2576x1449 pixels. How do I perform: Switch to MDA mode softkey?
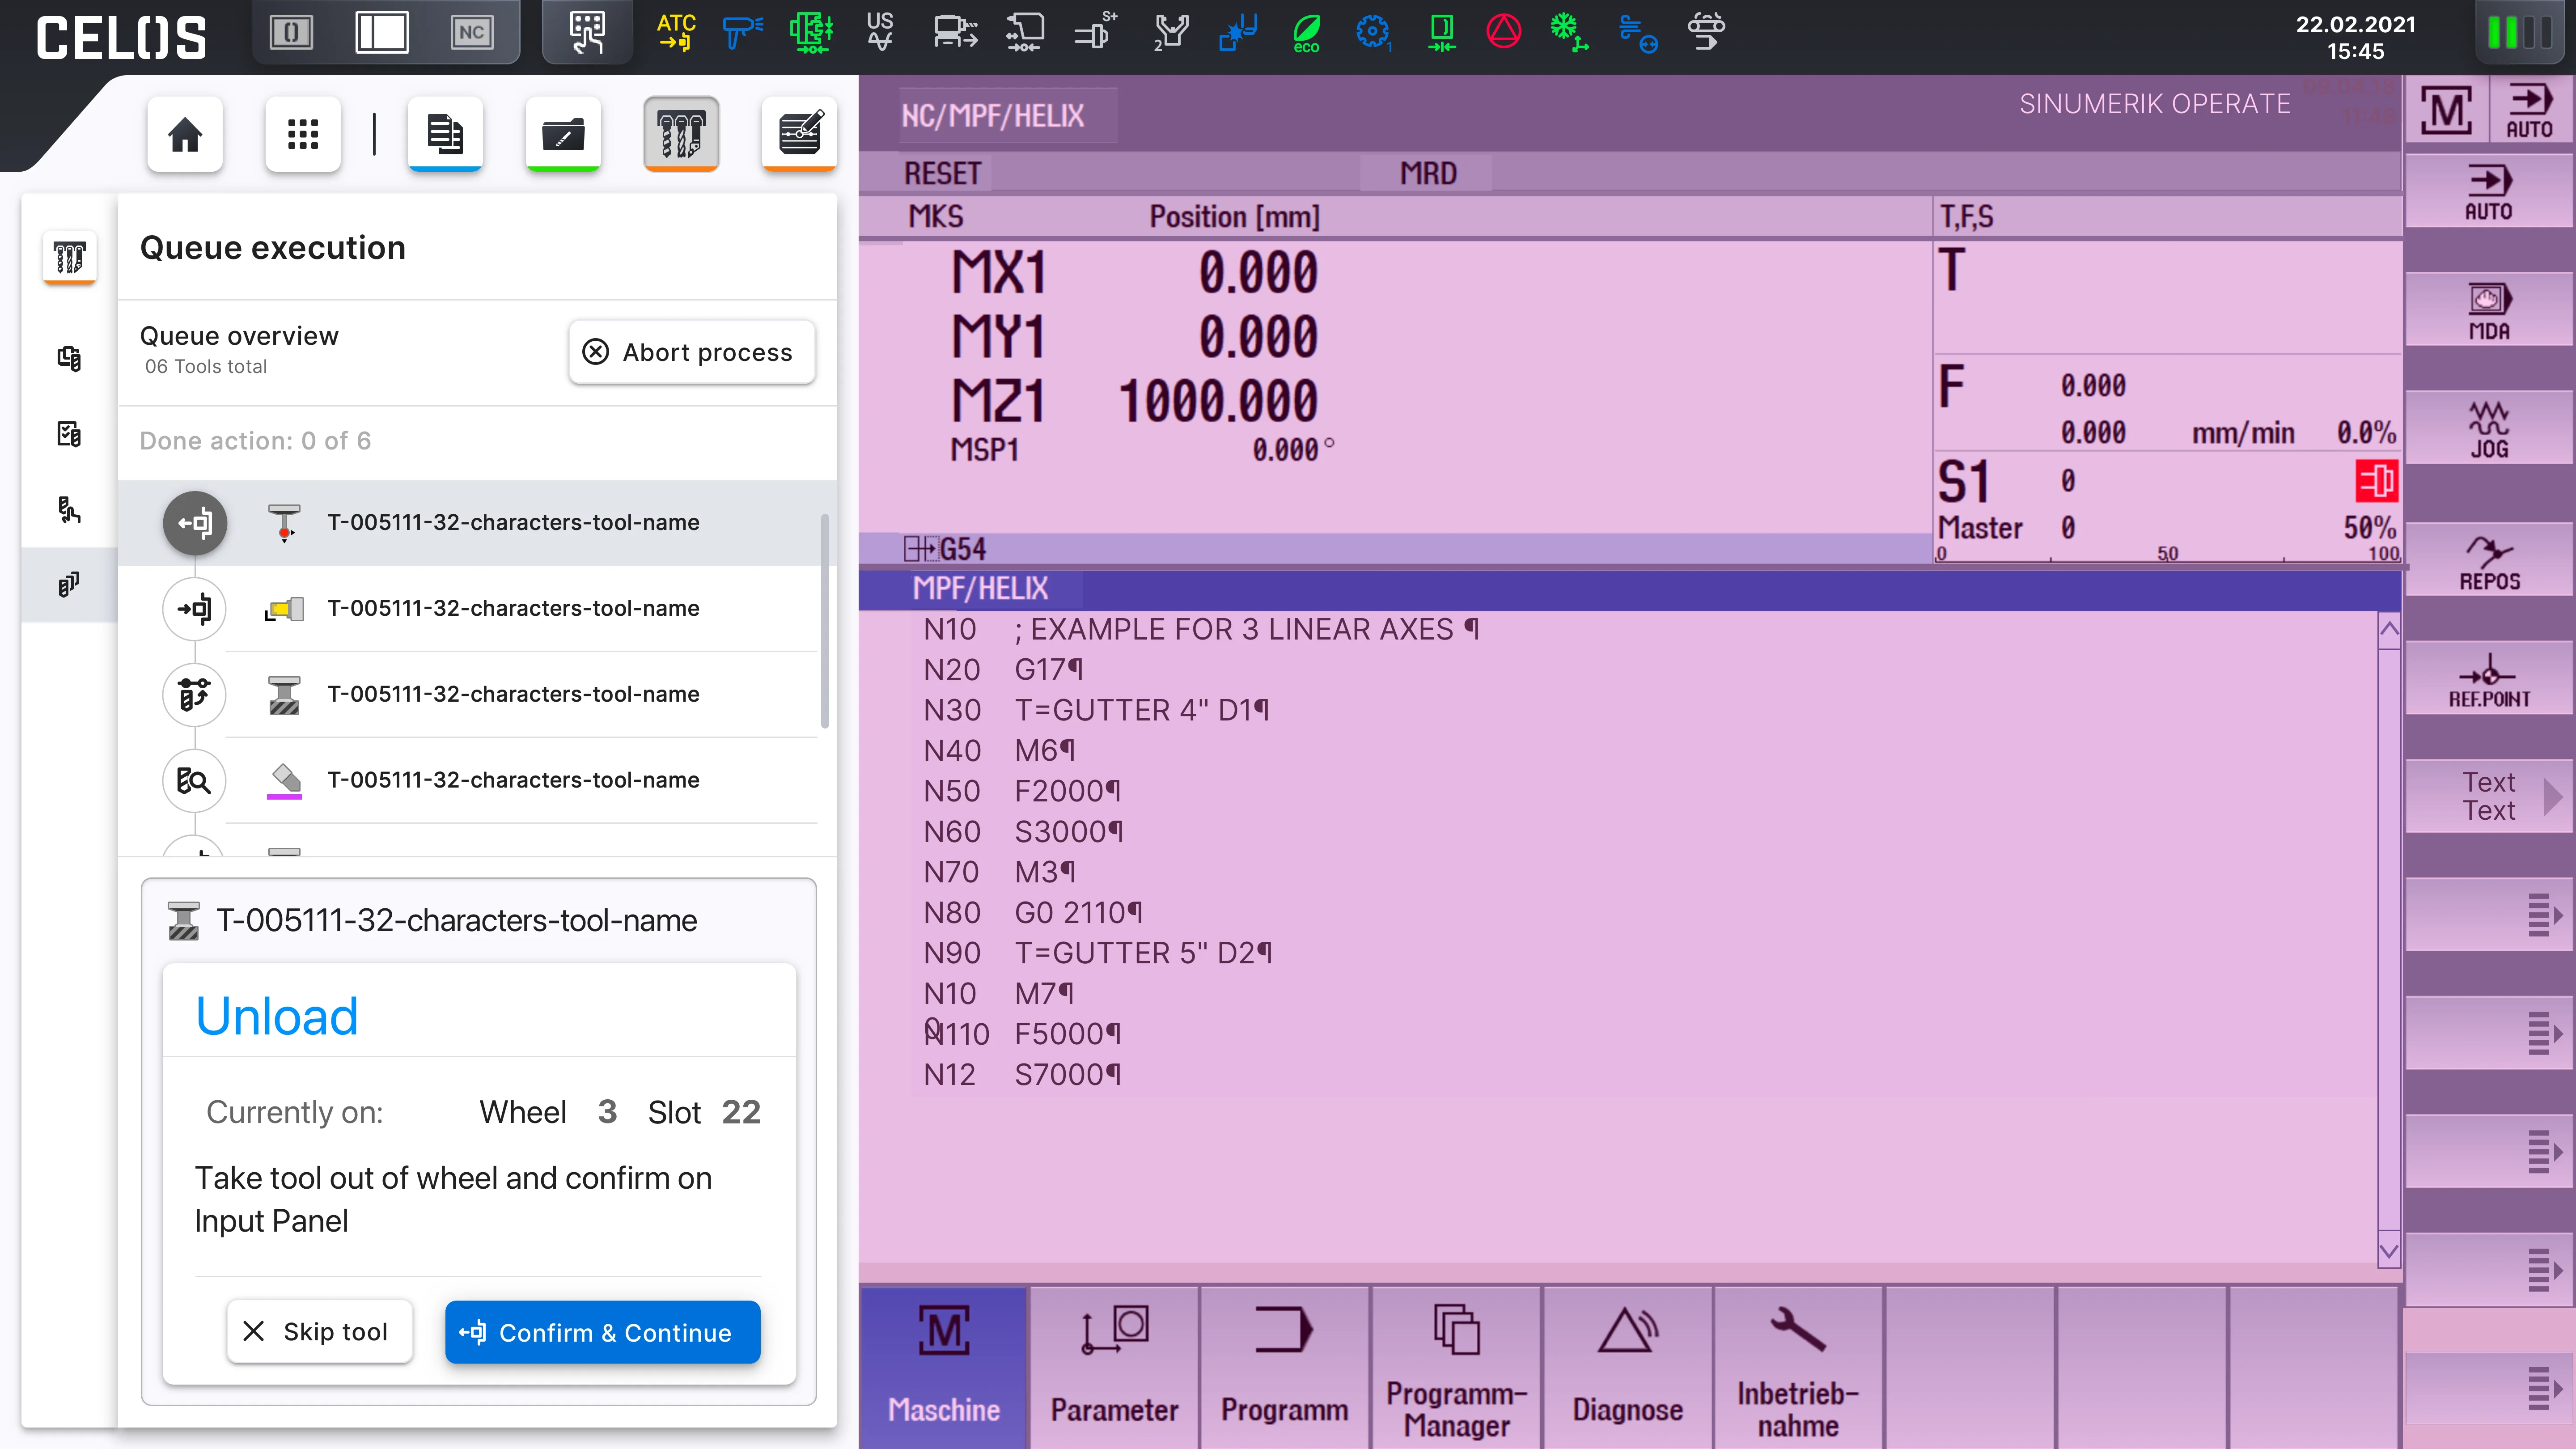(x=2488, y=311)
